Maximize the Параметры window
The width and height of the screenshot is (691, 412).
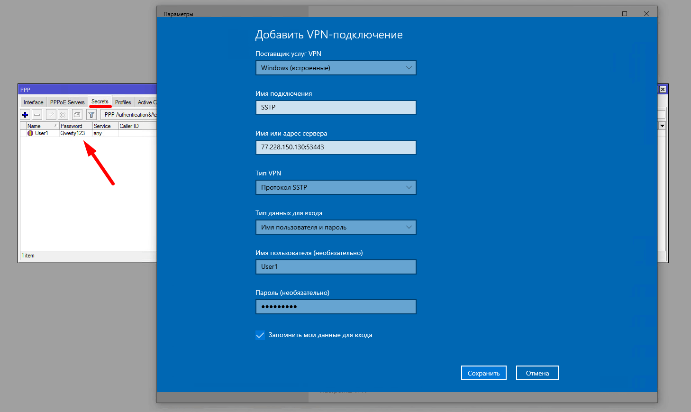[x=625, y=14]
